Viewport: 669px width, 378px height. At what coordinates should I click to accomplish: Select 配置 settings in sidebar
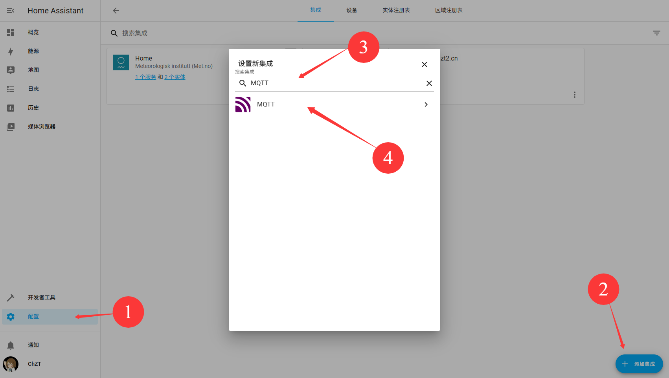tap(33, 316)
